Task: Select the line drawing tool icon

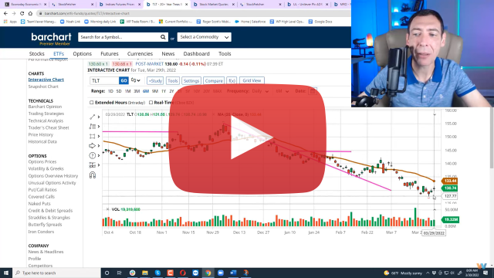Action: 93,117
